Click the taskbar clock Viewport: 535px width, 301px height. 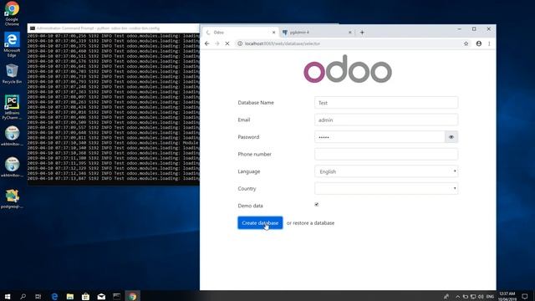507,296
